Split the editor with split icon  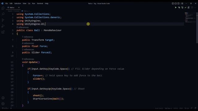click(192, 7)
